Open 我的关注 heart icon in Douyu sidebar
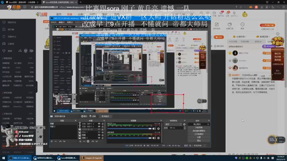This screenshot has width=287, height=161. [x=4, y=22]
